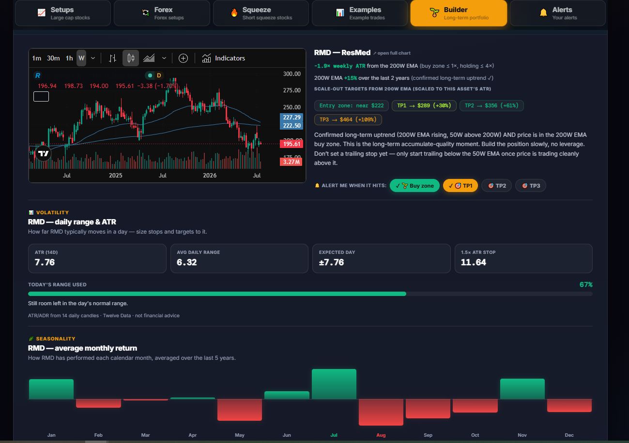Choose the Area chart style icon

[x=149, y=58]
